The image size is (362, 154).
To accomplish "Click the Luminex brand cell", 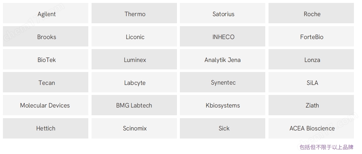I will pos(134,59).
